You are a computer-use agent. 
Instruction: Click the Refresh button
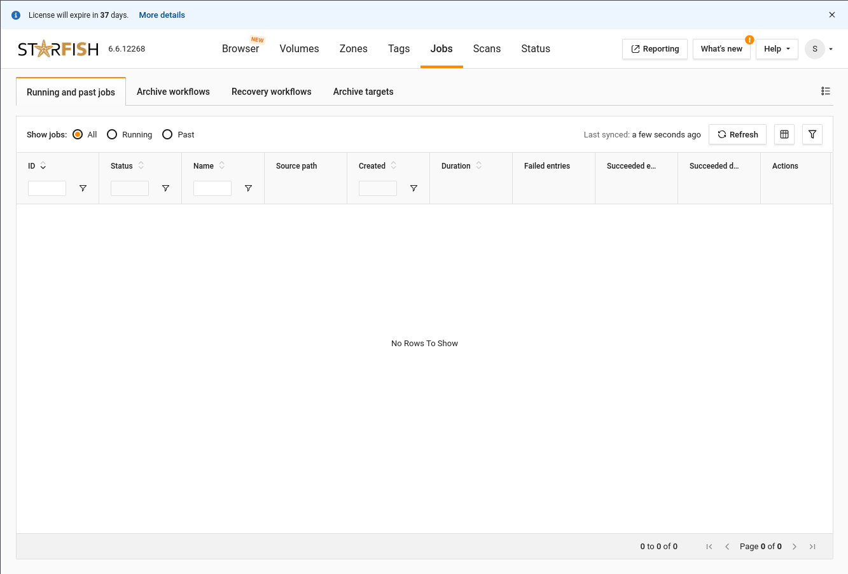point(737,134)
